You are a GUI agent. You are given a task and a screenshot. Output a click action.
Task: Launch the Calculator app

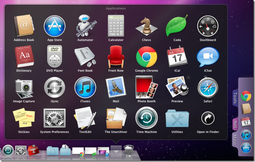click(116, 26)
